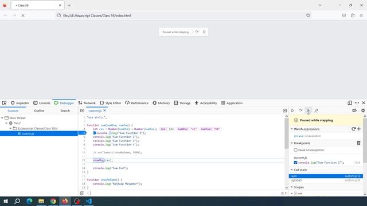Pick an element with the inspector picker

[4, 103]
